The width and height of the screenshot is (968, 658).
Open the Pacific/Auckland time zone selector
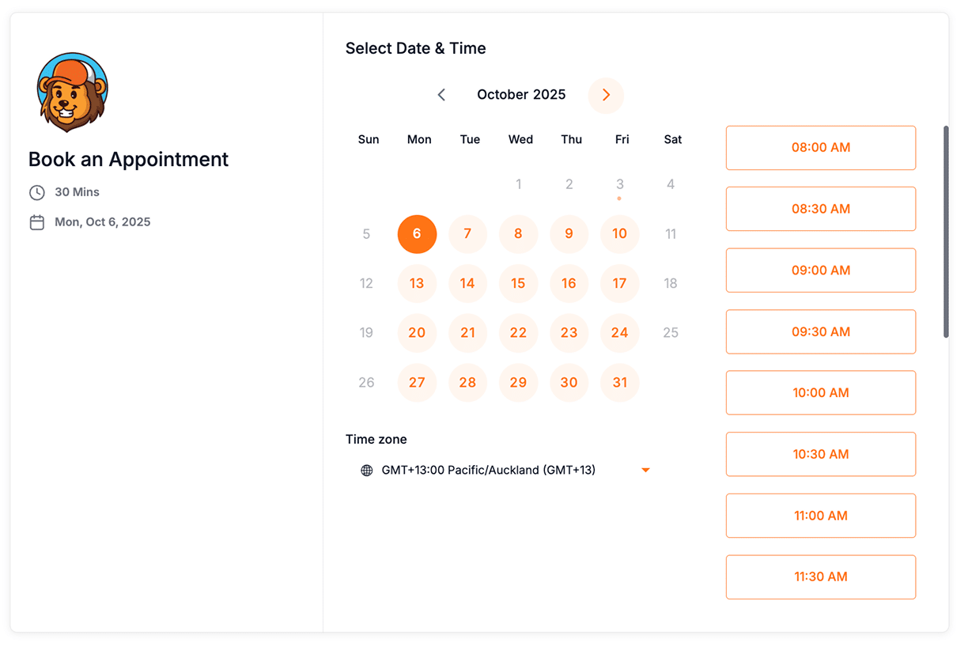(x=488, y=471)
